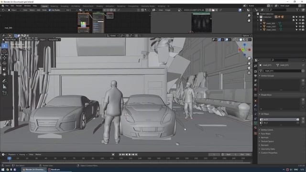
Task: Open the Windows Start menu
Action: pyautogui.click(x=3, y=170)
